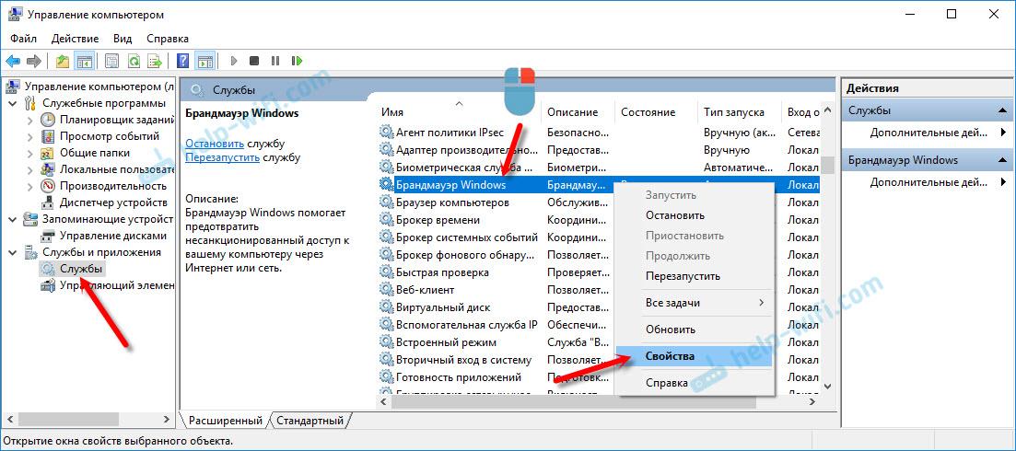Open the Help question-mark toolbar icon

point(183,61)
